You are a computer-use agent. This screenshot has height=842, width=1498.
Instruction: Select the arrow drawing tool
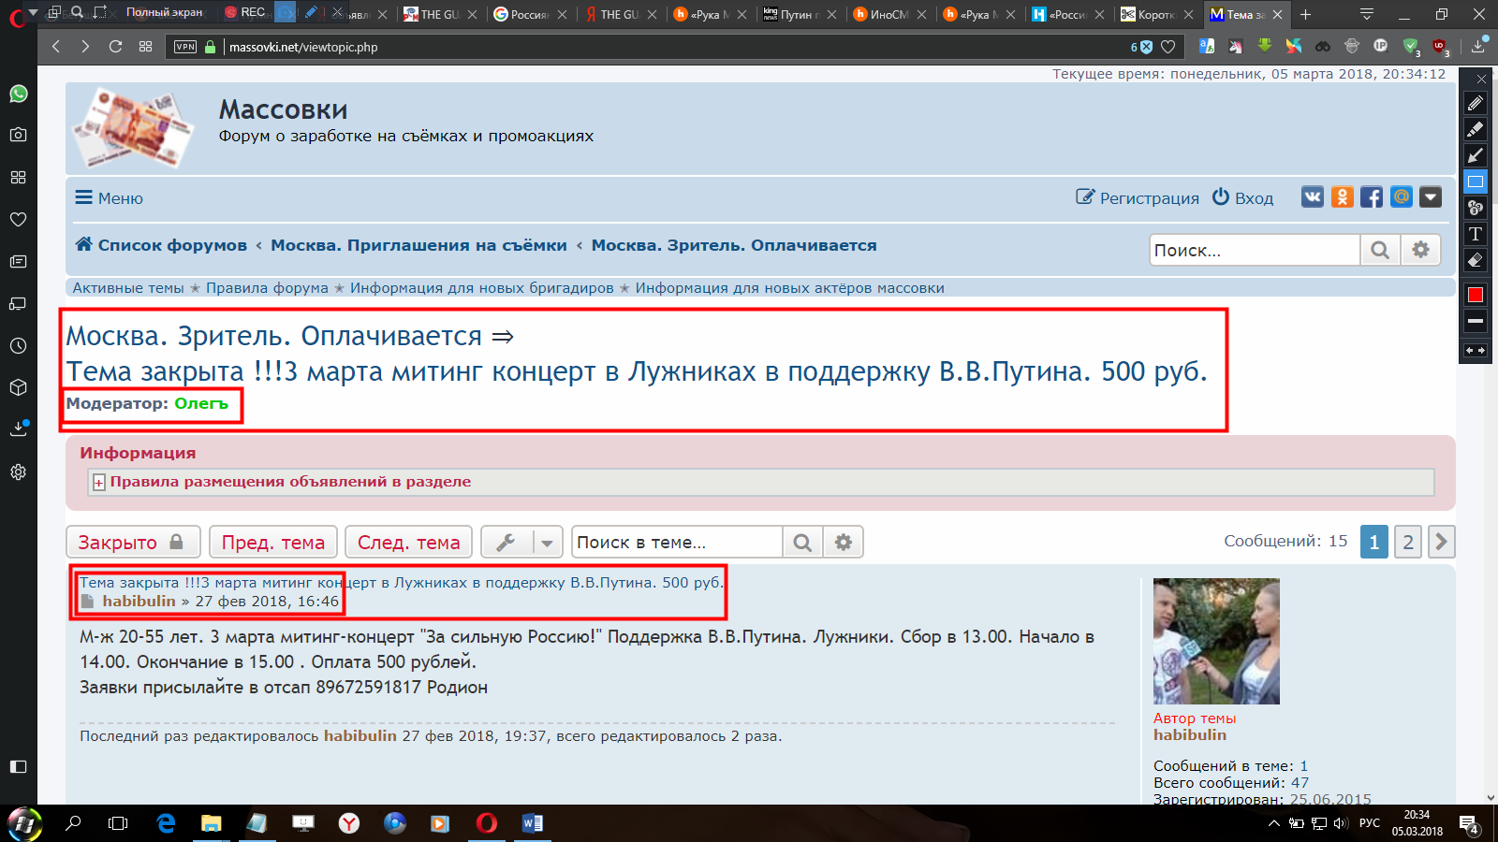tap(1476, 155)
